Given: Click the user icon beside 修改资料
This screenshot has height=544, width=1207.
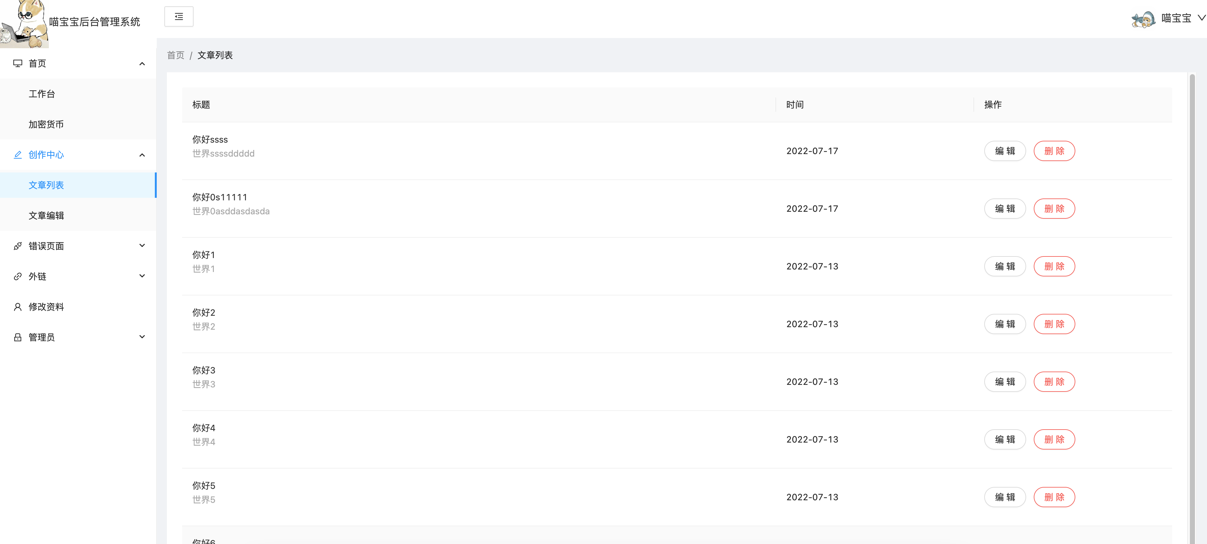Looking at the screenshot, I should [x=18, y=307].
